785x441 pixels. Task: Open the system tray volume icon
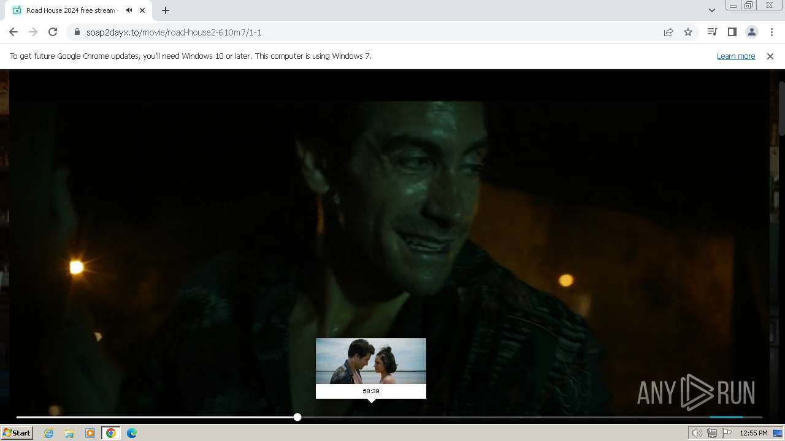pyautogui.click(x=697, y=433)
